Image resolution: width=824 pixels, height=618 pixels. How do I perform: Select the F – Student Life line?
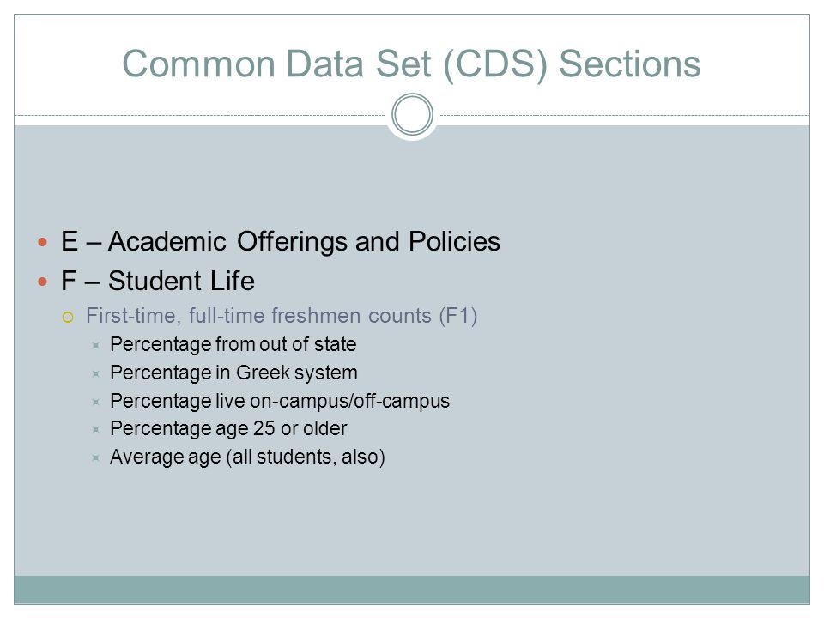(x=158, y=281)
